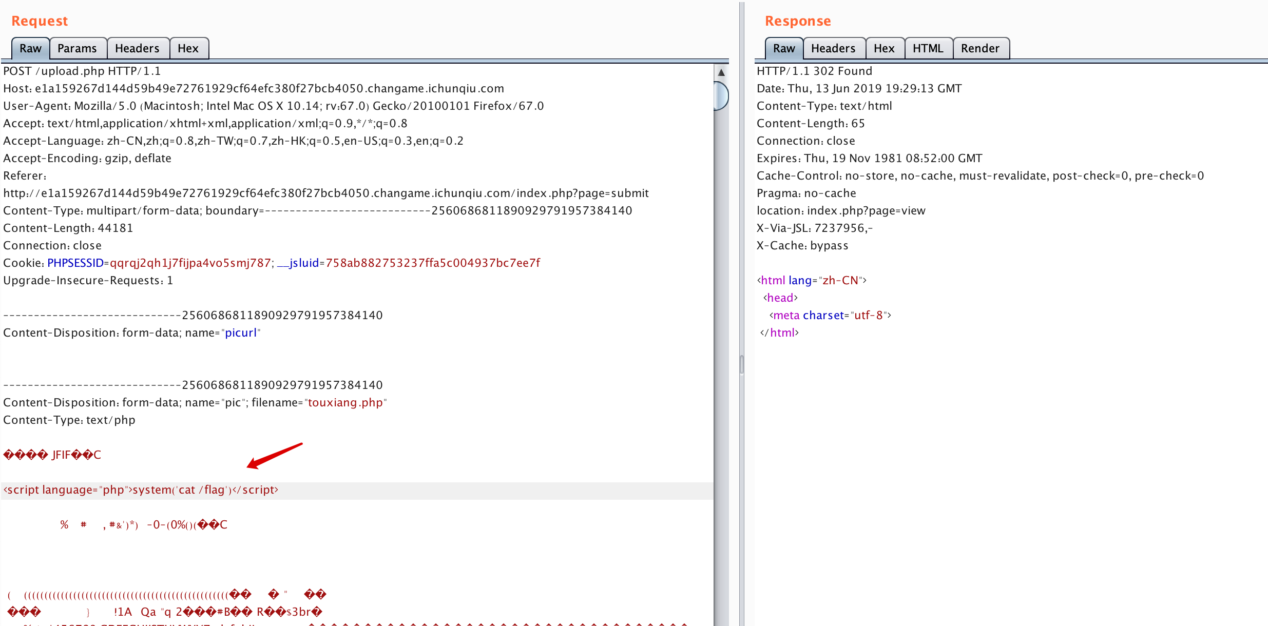Click the __jsluid cookie name

tap(298, 263)
